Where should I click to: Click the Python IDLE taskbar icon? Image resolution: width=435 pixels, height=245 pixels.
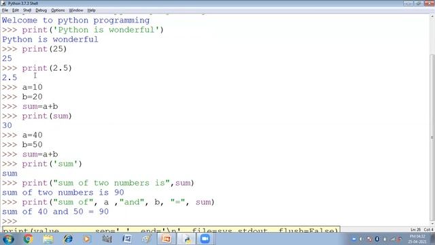click(x=186, y=239)
